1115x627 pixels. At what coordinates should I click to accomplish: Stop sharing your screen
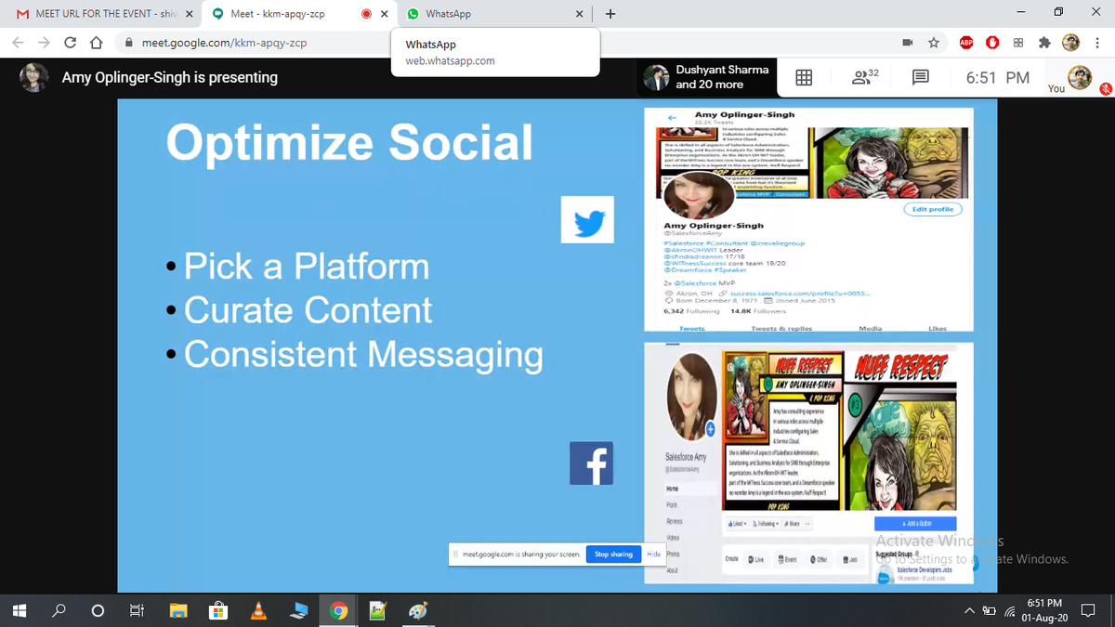coord(613,555)
